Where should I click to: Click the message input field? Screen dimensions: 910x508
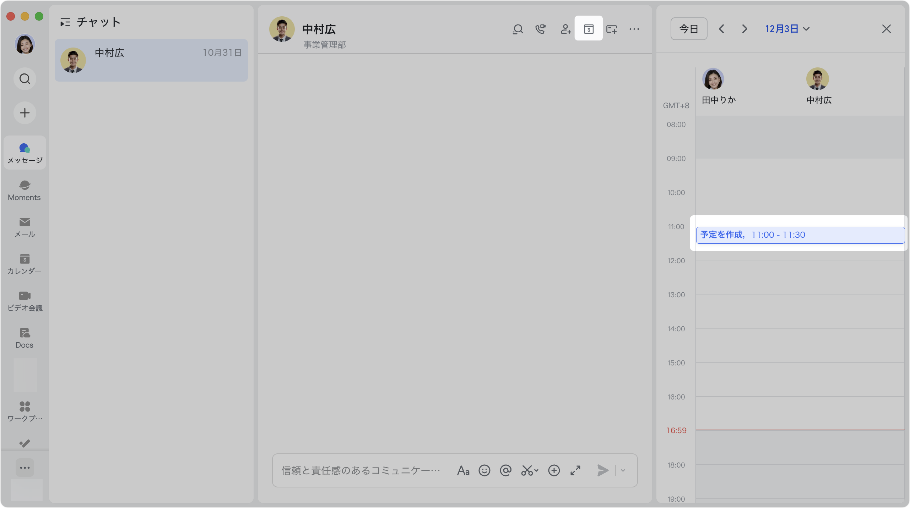pyautogui.click(x=361, y=470)
